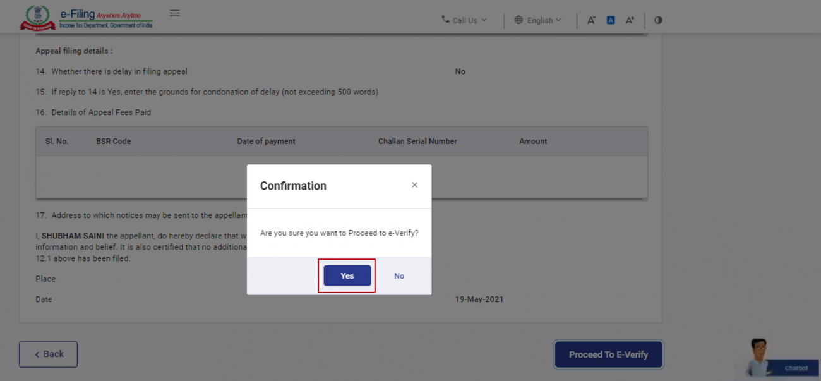Select the default font size icon
This screenshot has width=821, height=381.
(x=610, y=20)
